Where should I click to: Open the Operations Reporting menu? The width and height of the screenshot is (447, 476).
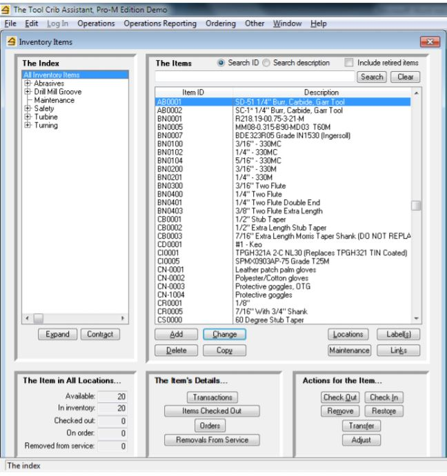160,23
